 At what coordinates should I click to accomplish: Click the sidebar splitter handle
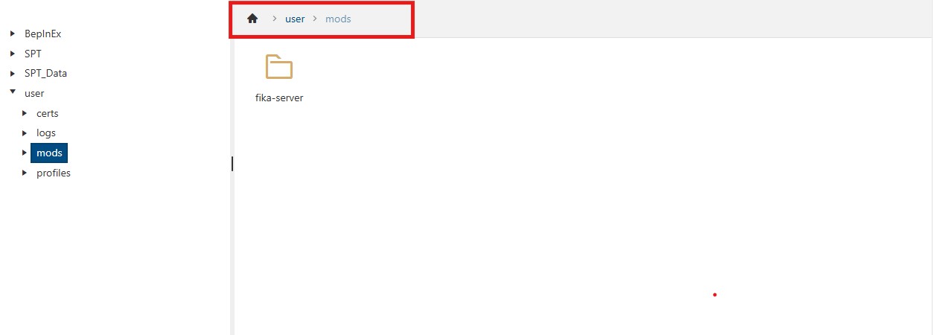coord(232,164)
